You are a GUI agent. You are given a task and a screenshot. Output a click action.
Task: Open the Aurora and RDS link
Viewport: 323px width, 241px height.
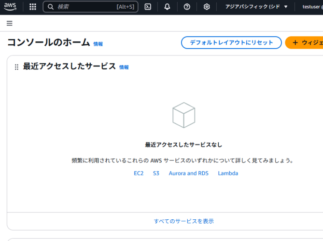pyautogui.click(x=189, y=173)
